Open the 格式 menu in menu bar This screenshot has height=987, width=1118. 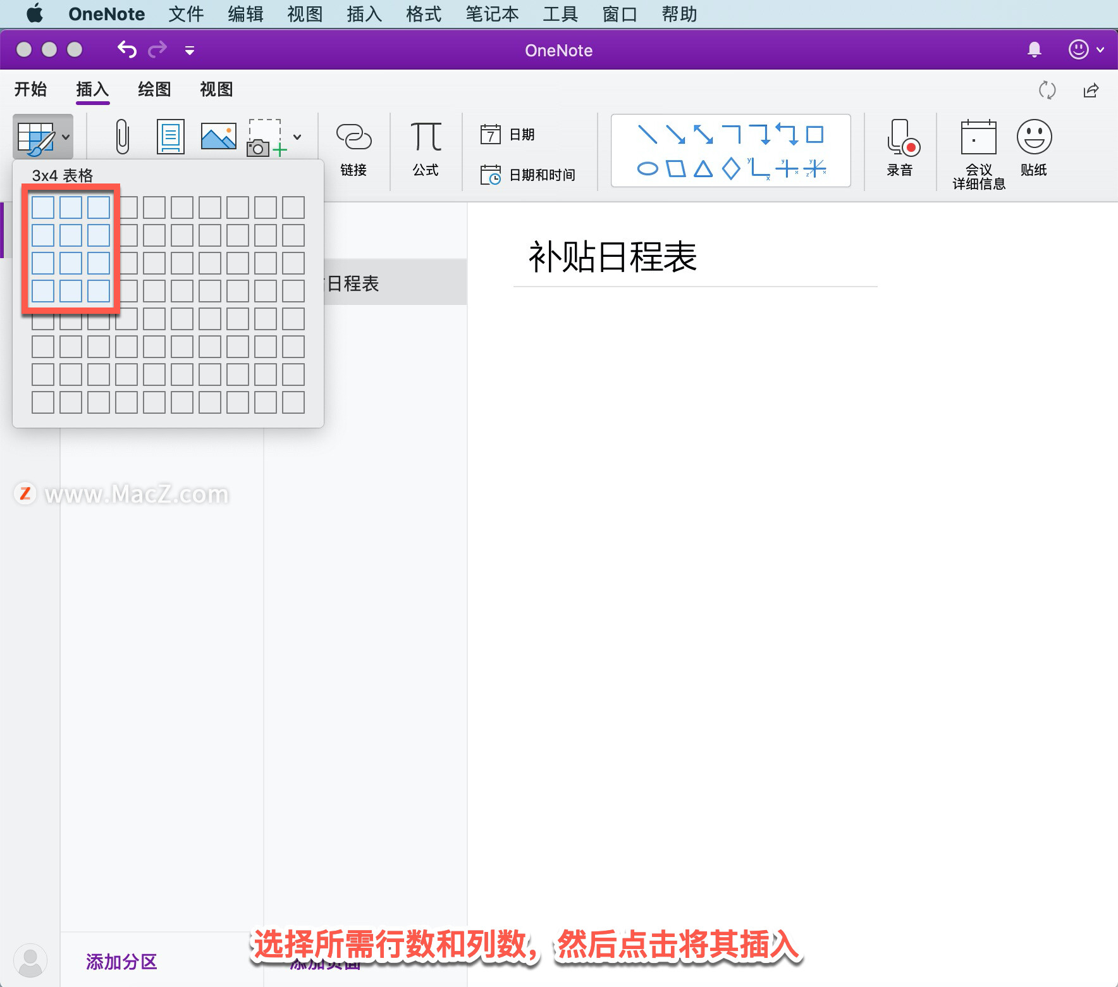click(424, 14)
